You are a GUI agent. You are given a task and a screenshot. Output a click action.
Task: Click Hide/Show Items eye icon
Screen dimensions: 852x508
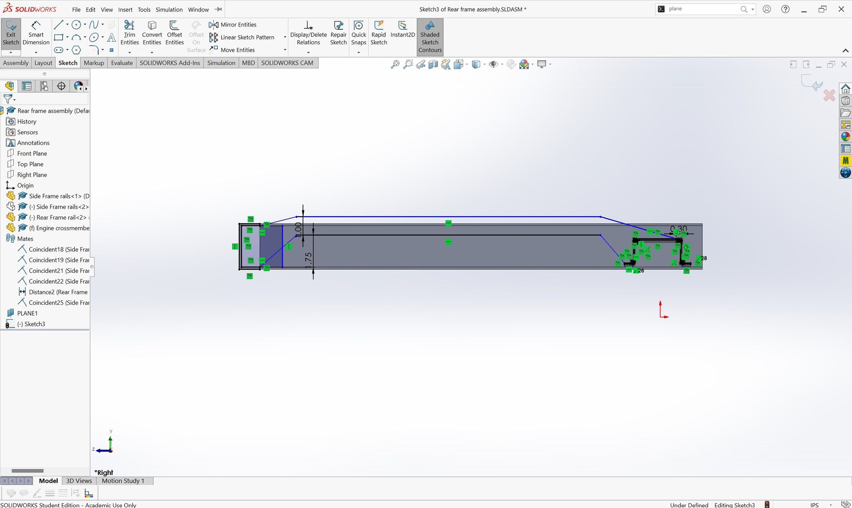click(493, 64)
